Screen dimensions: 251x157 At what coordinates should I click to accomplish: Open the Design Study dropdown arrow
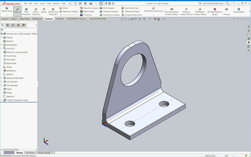coord(7,15)
